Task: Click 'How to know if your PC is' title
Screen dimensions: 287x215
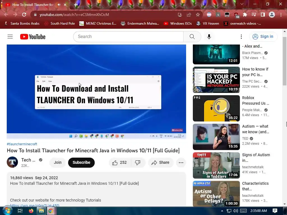Action: [x=255, y=72]
